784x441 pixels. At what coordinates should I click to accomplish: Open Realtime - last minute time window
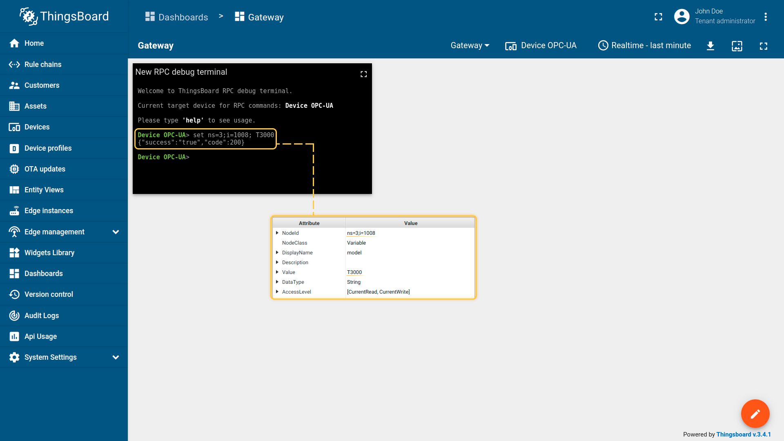click(644, 46)
